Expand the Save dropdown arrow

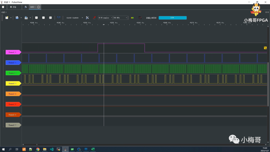coord(30,18)
